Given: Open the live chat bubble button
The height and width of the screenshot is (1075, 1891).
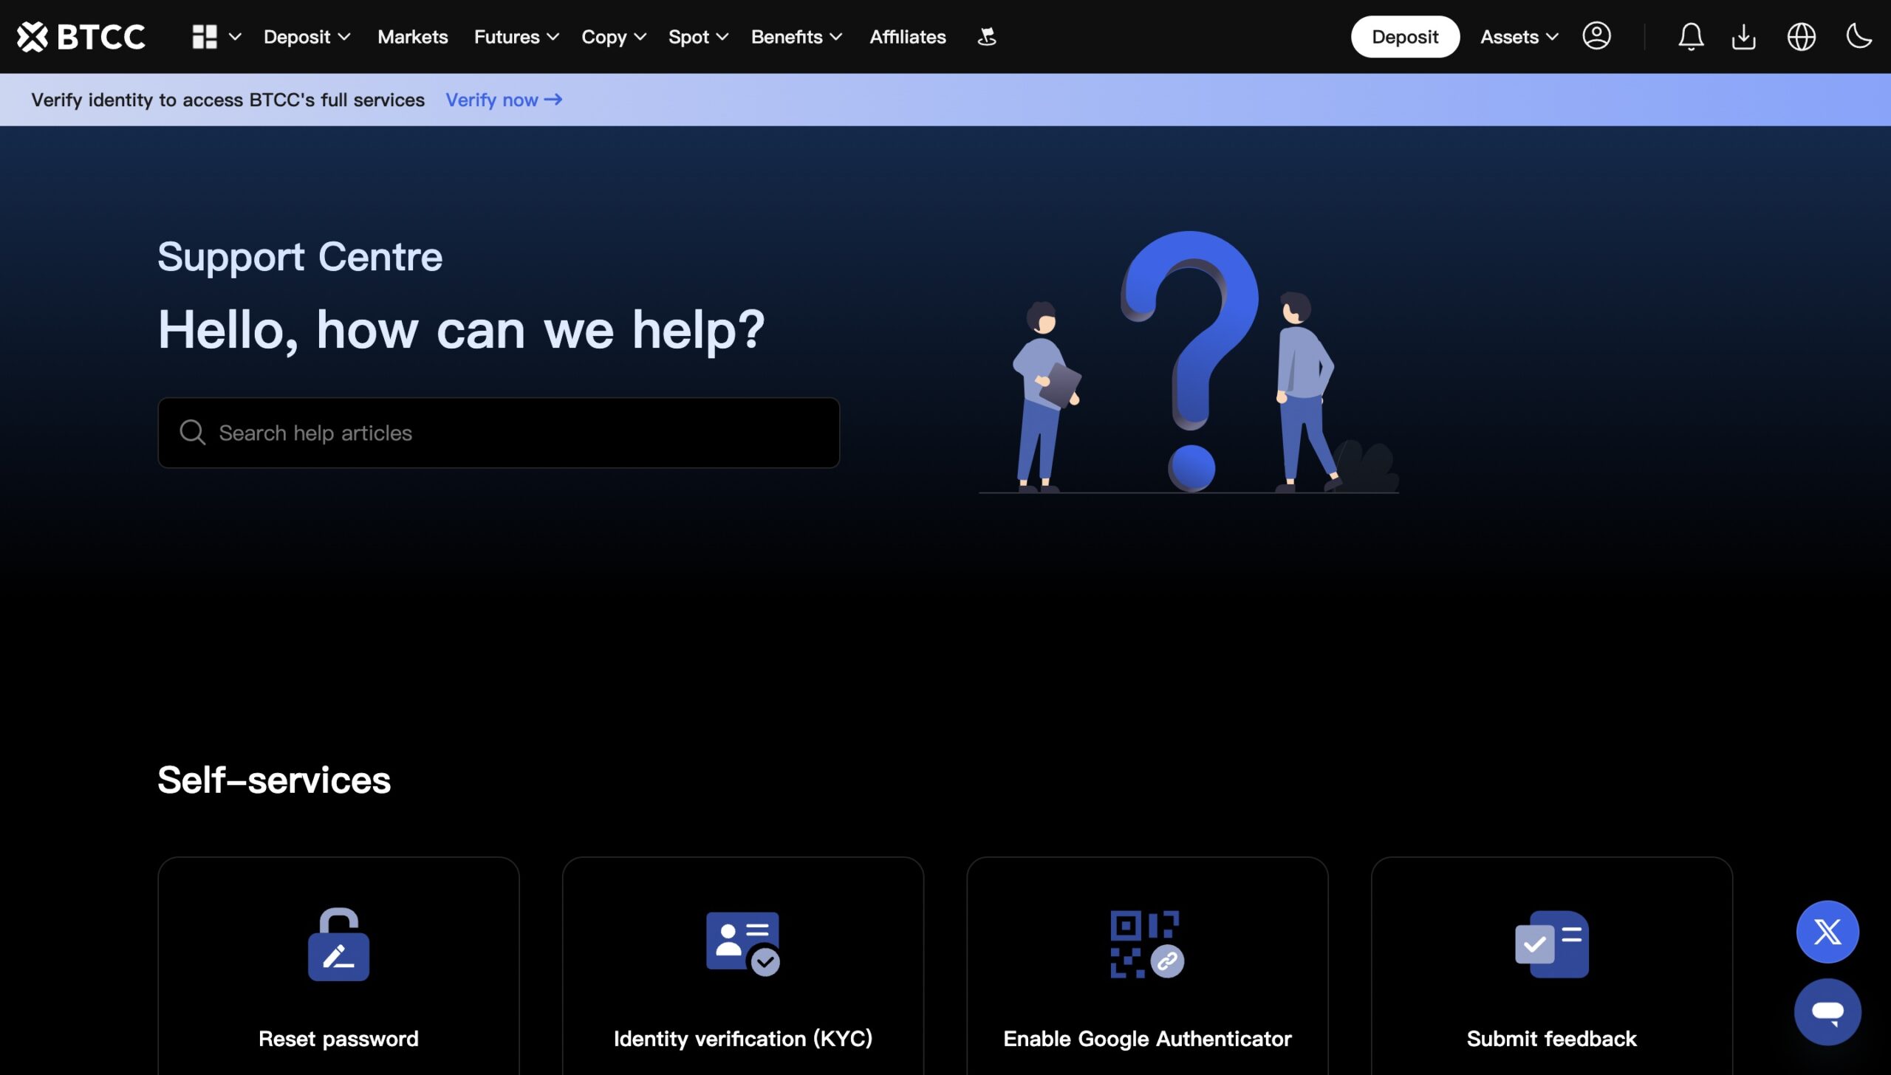Looking at the screenshot, I should (1827, 1012).
